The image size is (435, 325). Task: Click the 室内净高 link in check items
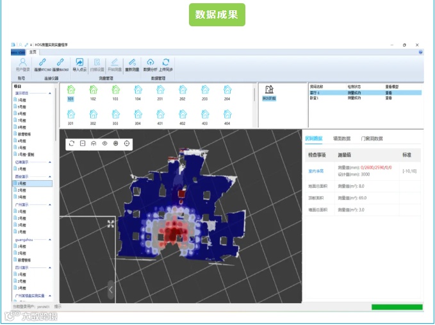(316, 171)
